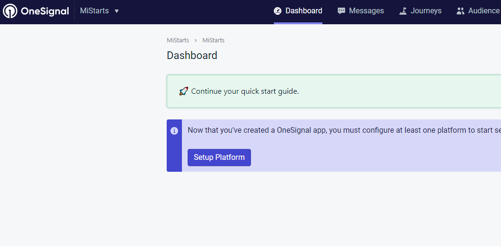Click the first MiStarts breadcrumb link

click(178, 40)
